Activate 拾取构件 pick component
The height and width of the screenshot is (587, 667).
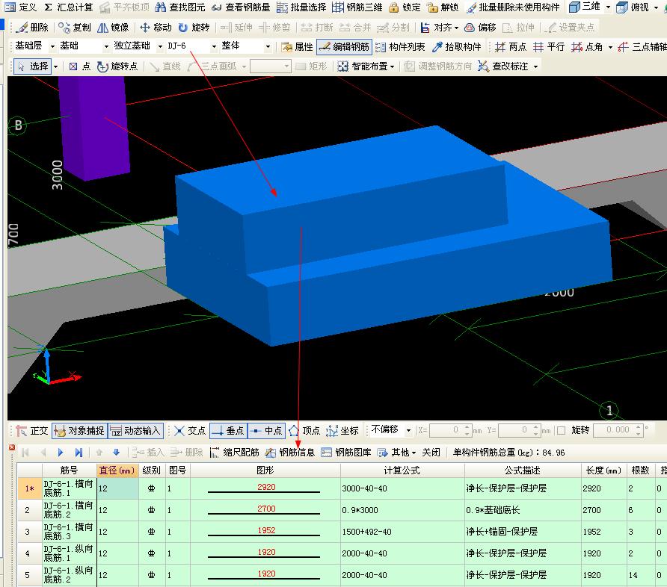456,47
